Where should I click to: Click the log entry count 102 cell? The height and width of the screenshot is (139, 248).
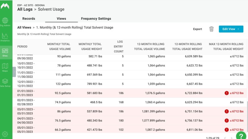(x=121, y=130)
